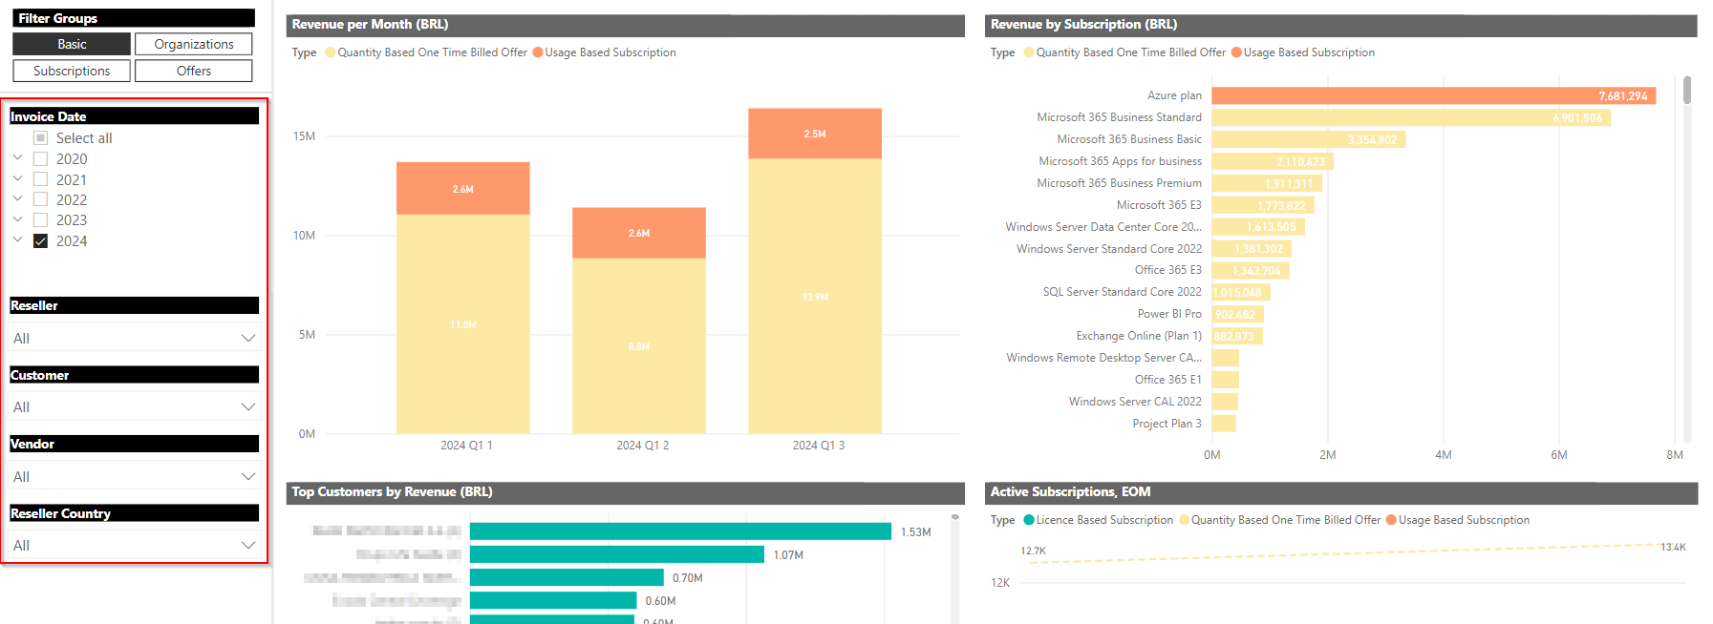Click Licence Based Subscription legend dot
The height and width of the screenshot is (624, 1713).
click(x=1029, y=520)
